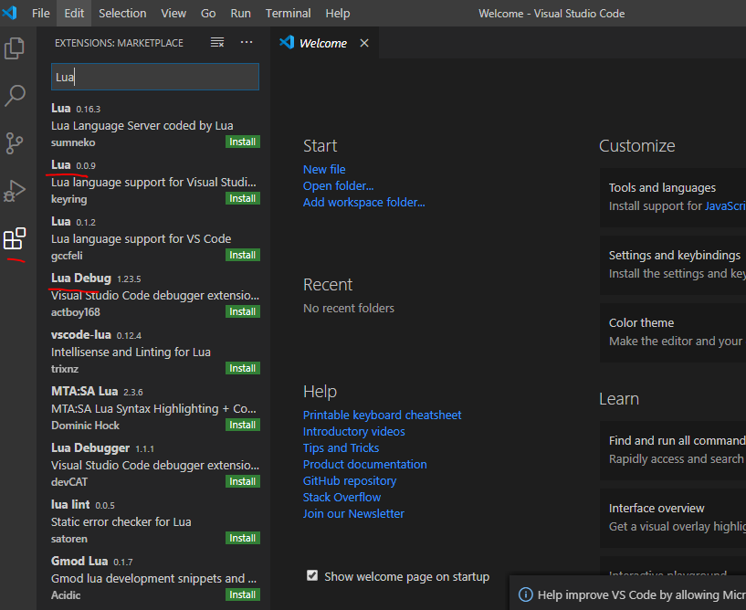The image size is (746, 610).
Task: Close the Welcome tab
Action: (364, 43)
